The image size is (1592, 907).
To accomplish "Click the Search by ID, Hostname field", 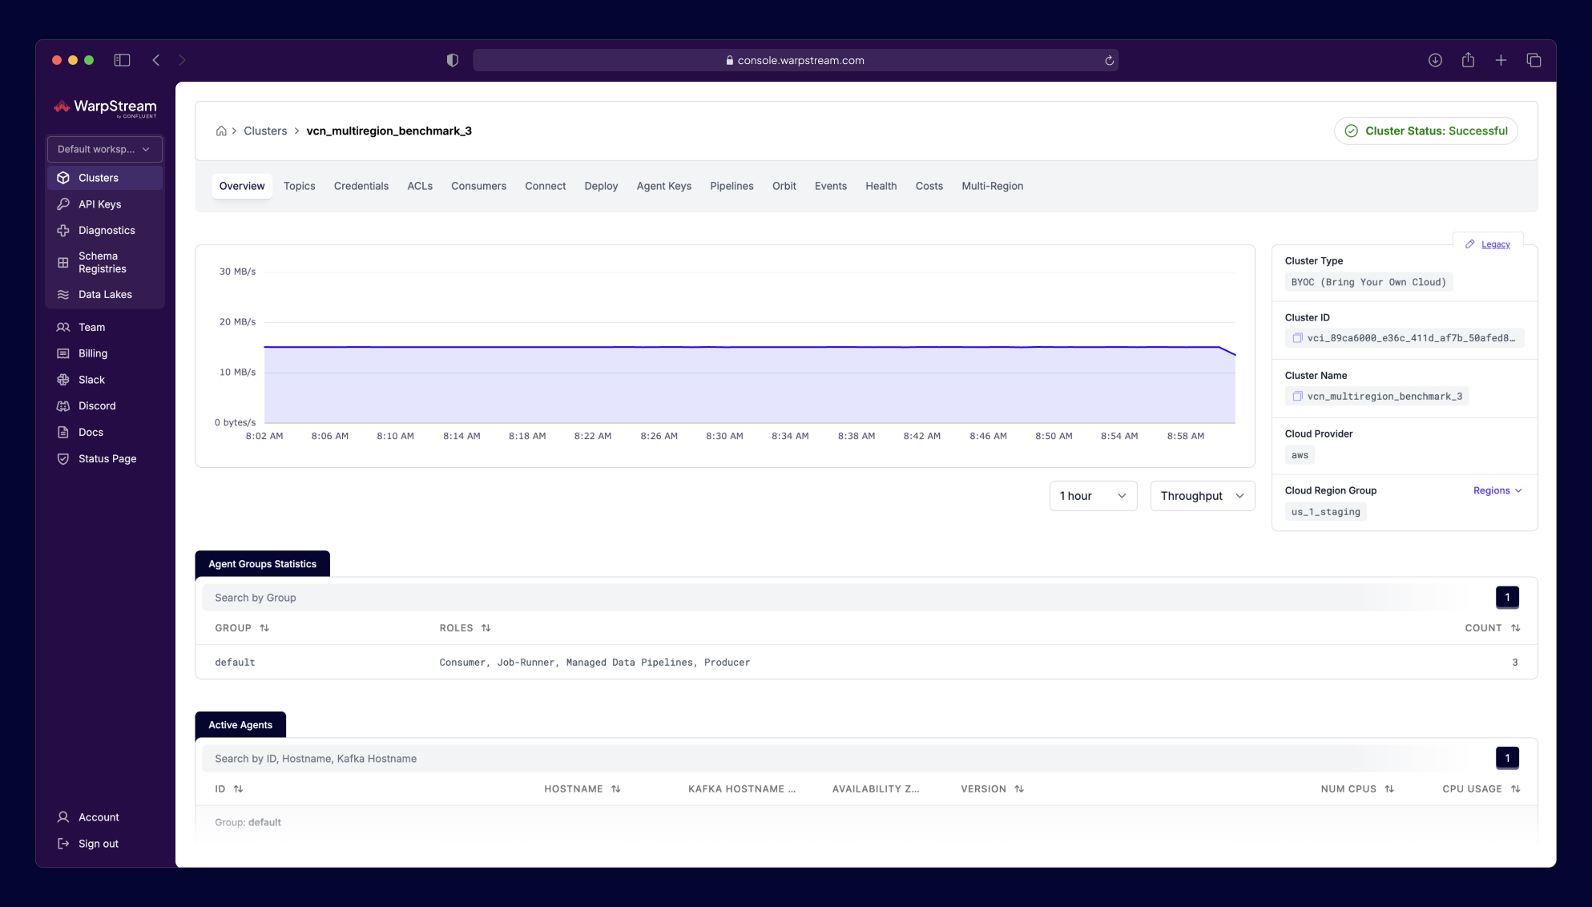I will [x=845, y=759].
